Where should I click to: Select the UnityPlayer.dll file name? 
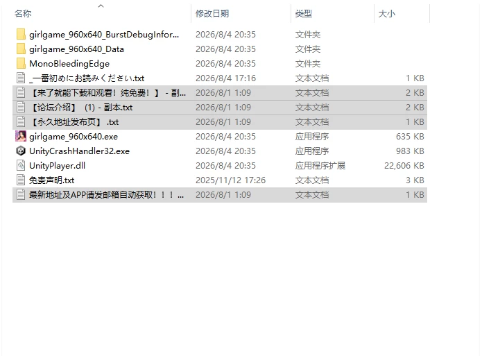[x=57, y=166]
